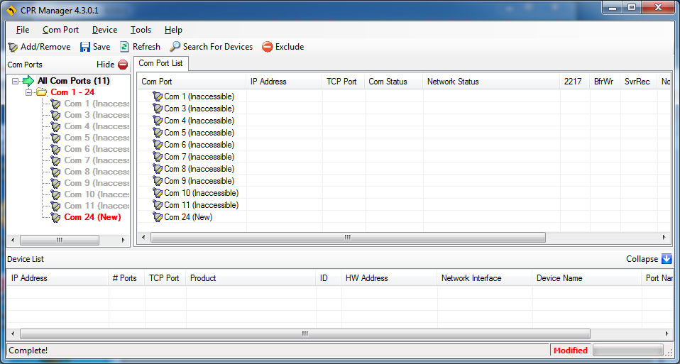Click the Com Port List horizontal scrollbar thumb
680x364 pixels.
click(348, 238)
